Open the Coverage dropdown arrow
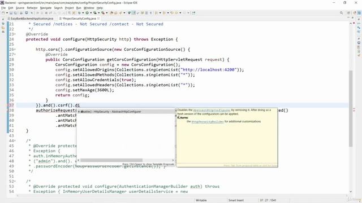Image resolution: width=362 pixels, height=203 pixels. pos(98,13)
